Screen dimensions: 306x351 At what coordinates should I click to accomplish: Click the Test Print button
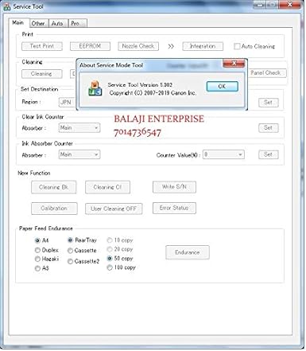click(42, 46)
